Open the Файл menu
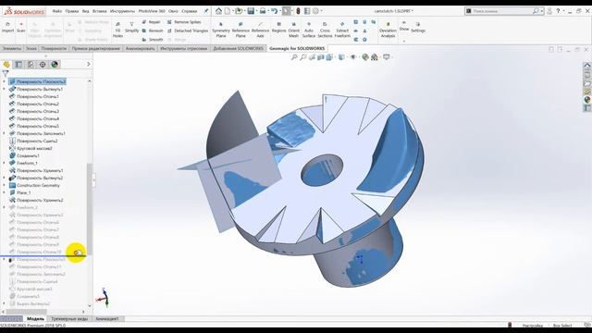Screen dimensions: 592x333 tap(57, 11)
